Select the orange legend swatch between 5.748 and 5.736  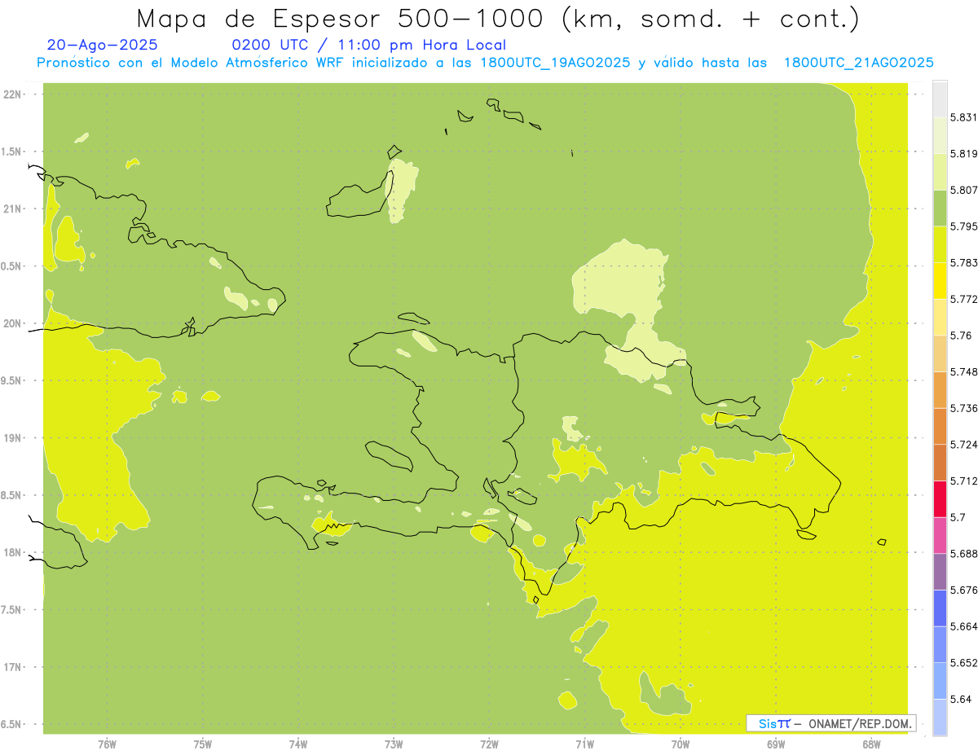tap(940, 390)
